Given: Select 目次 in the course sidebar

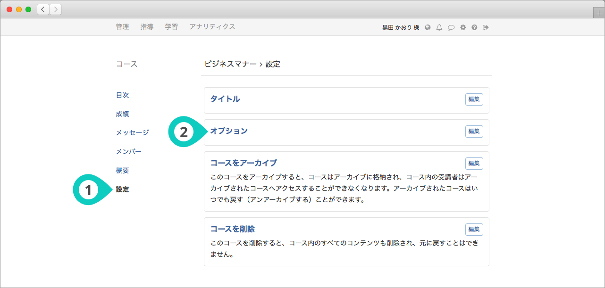Looking at the screenshot, I should click(x=122, y=95).
